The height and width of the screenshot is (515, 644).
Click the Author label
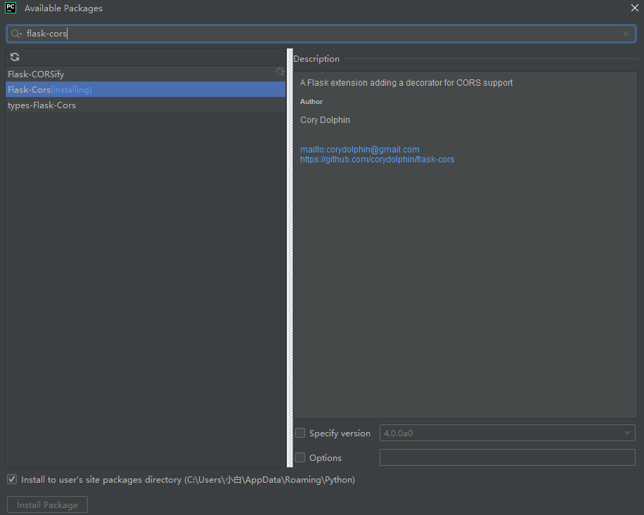tap(311, 101)
